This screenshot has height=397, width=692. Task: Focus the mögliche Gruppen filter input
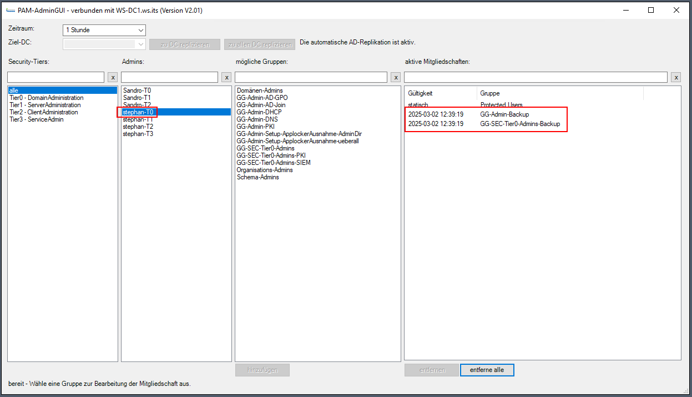(x=311, y=77)
